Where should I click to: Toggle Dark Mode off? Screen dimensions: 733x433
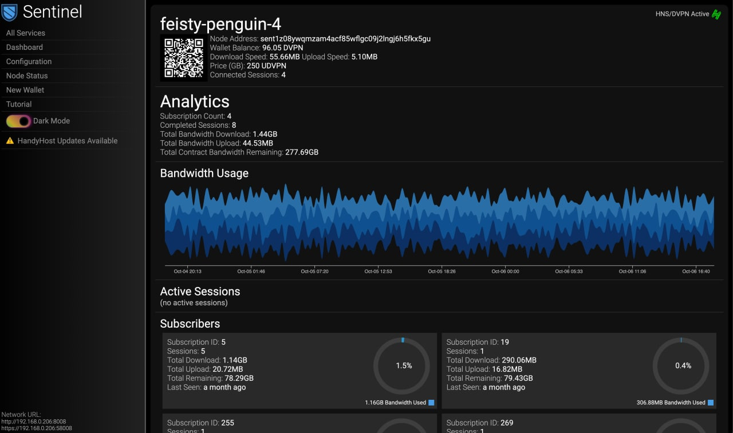click(x=17, y=121)
